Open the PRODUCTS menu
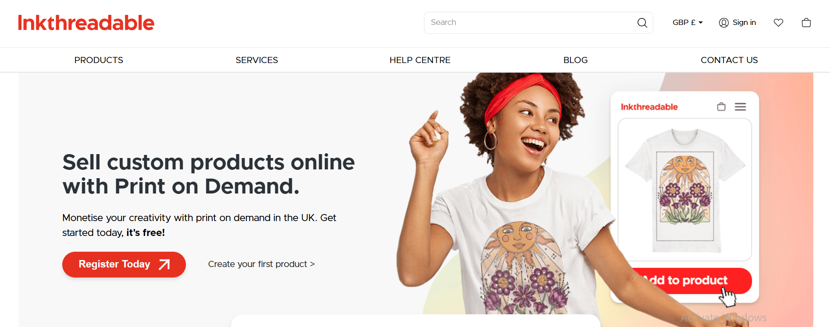 pos(99,60)
